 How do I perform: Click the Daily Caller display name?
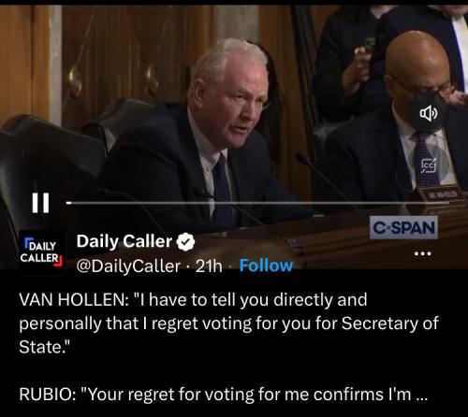pyautogui.click(x=124, y=241)
